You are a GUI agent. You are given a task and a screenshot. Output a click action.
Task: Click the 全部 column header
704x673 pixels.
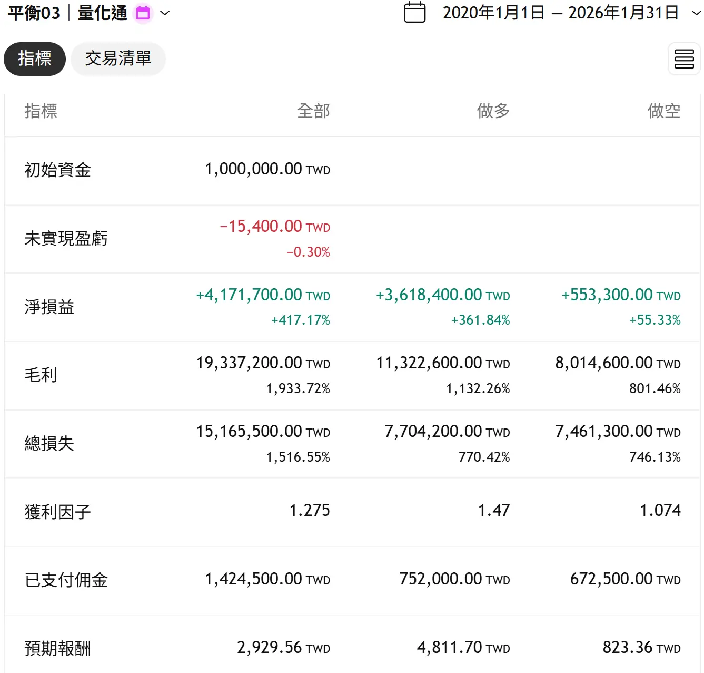click(x=313, y=111)
